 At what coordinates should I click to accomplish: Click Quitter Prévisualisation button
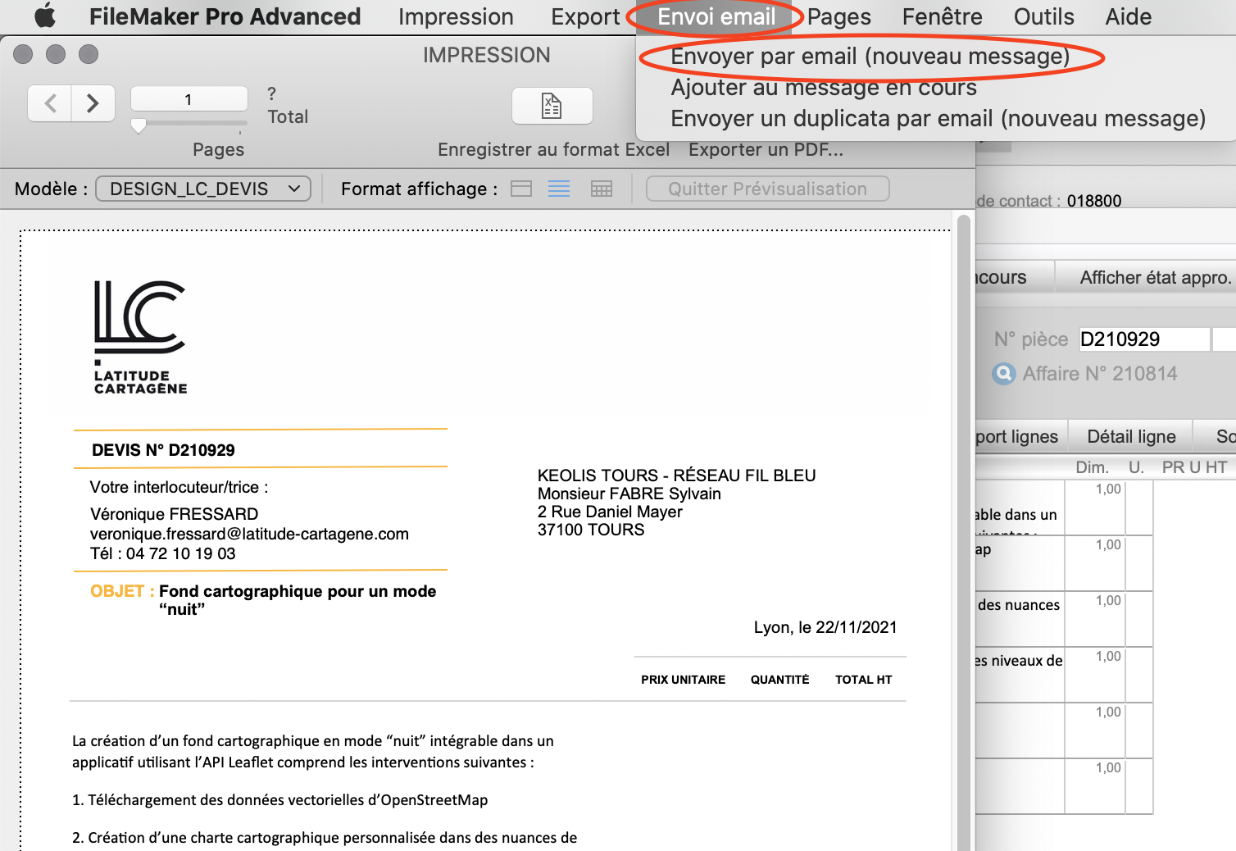point(767,189)
